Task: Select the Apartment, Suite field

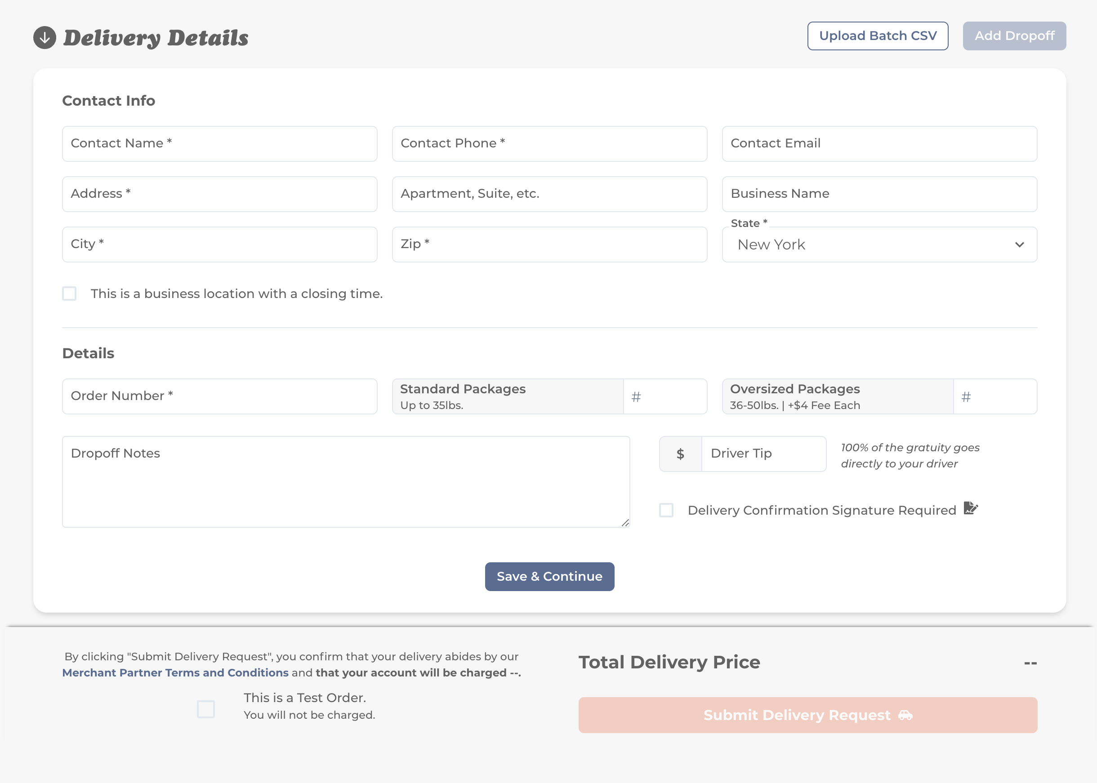Action: point(550,194)
